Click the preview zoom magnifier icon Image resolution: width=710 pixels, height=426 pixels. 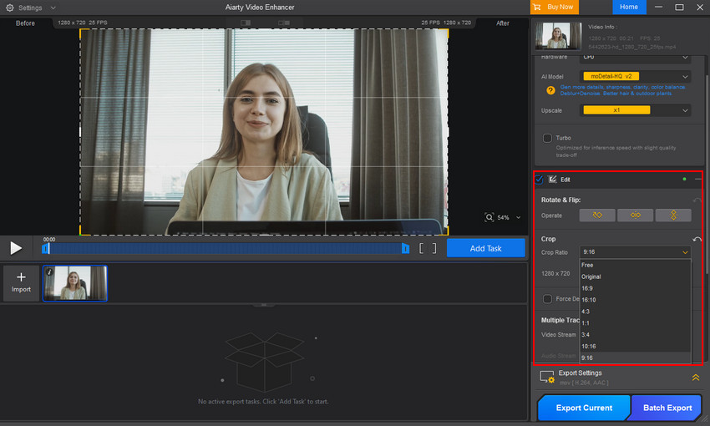[x=489, y=217]
